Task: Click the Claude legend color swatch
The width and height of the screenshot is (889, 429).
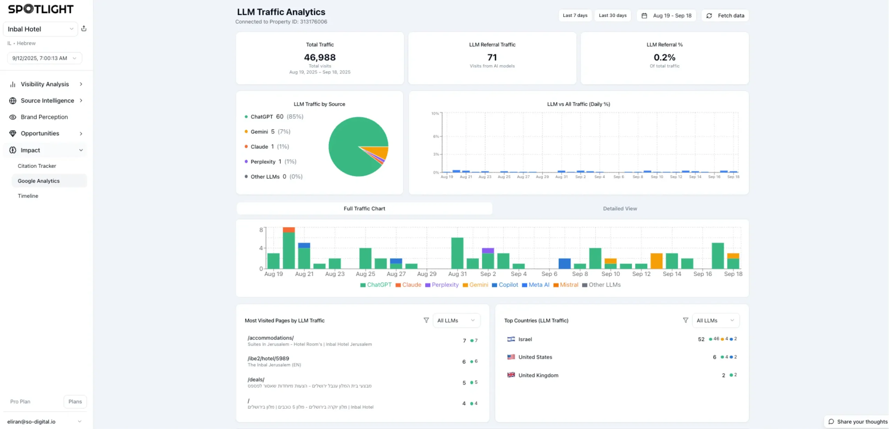Action: coord(398,285)
